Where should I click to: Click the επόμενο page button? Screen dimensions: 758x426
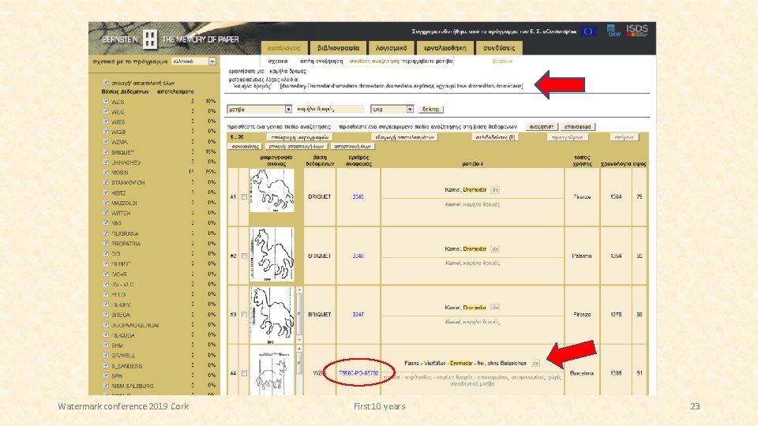click(624, 137)
